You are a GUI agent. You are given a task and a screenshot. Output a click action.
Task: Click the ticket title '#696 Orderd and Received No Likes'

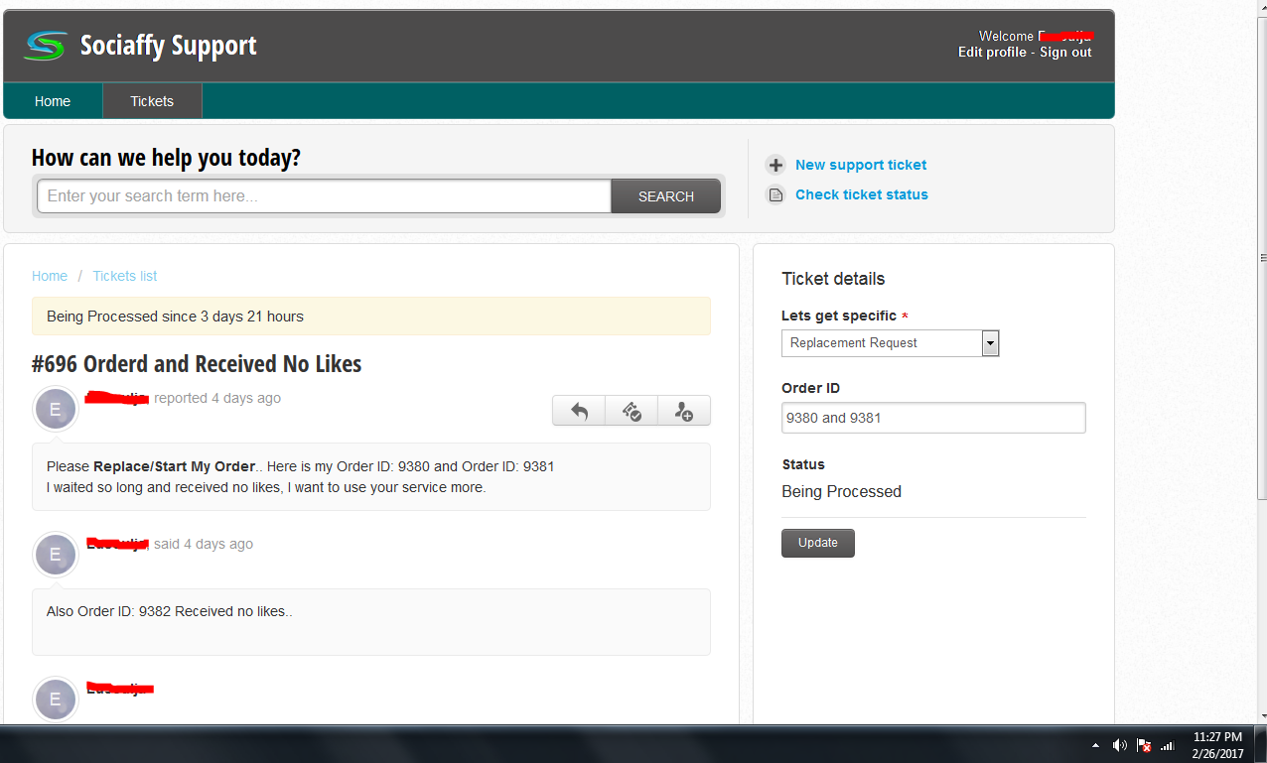(x=197, y=364)
